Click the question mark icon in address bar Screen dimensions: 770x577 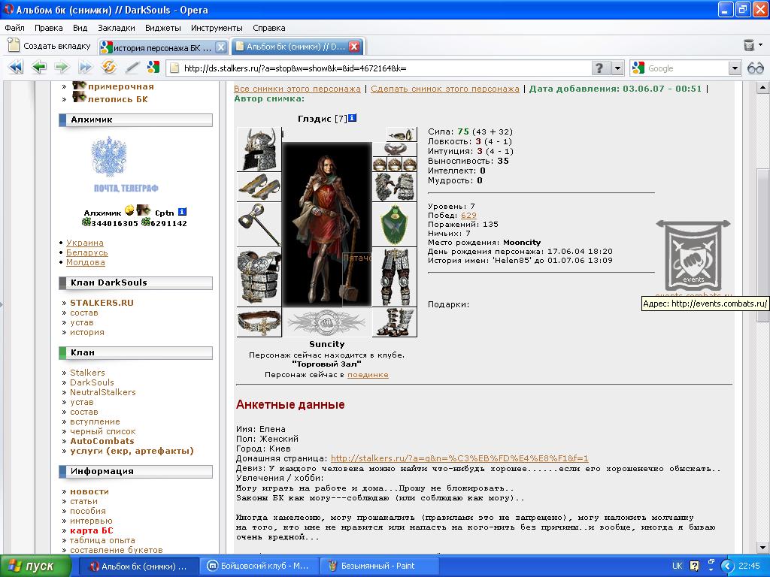click(599, 68)
